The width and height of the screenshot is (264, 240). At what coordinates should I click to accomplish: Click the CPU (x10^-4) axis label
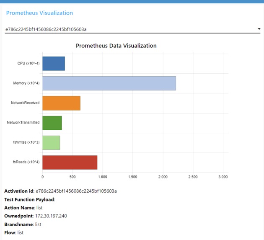click(x=28, y=63)
